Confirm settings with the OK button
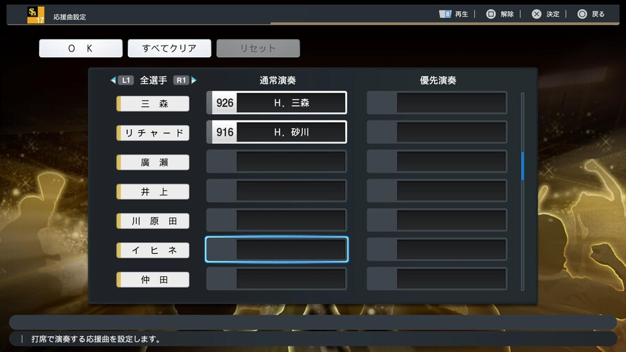The image size is (626, 352). [x=81, y=48]
